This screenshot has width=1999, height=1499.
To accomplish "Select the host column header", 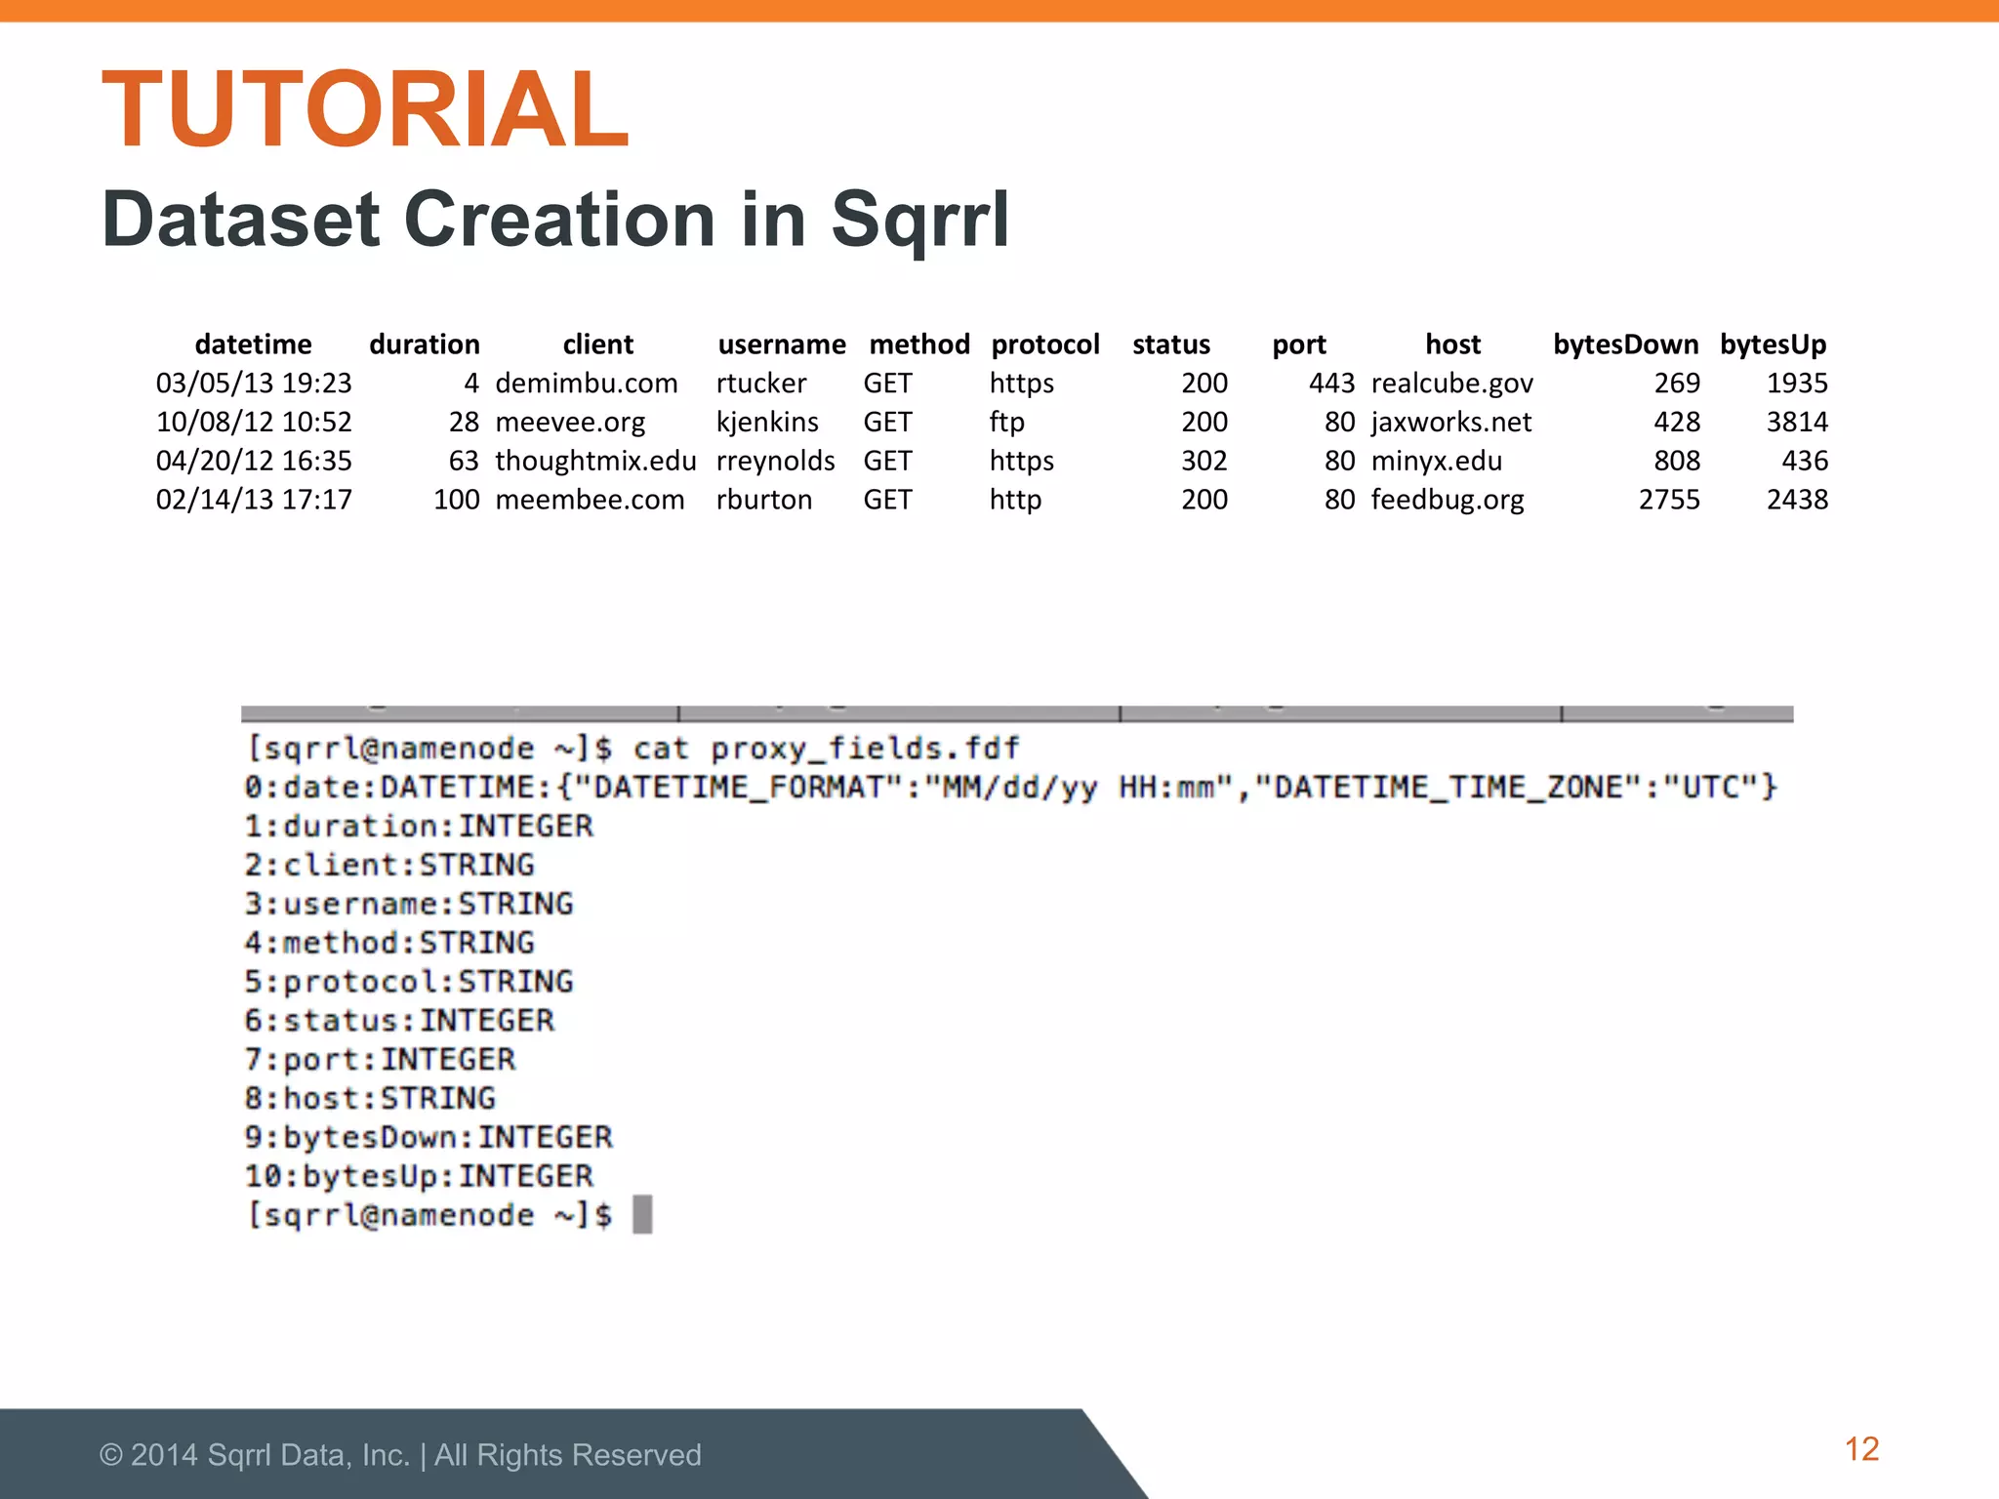I will click(x=1453, y=344).
